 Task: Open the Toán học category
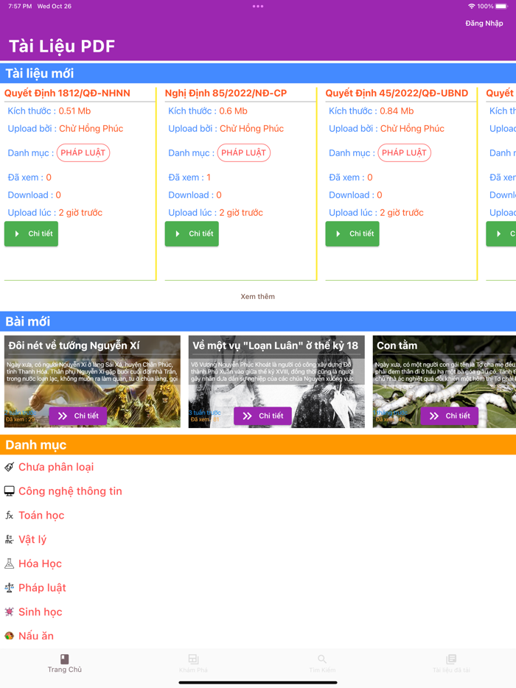pyautogui.click(x=41, y=515)
